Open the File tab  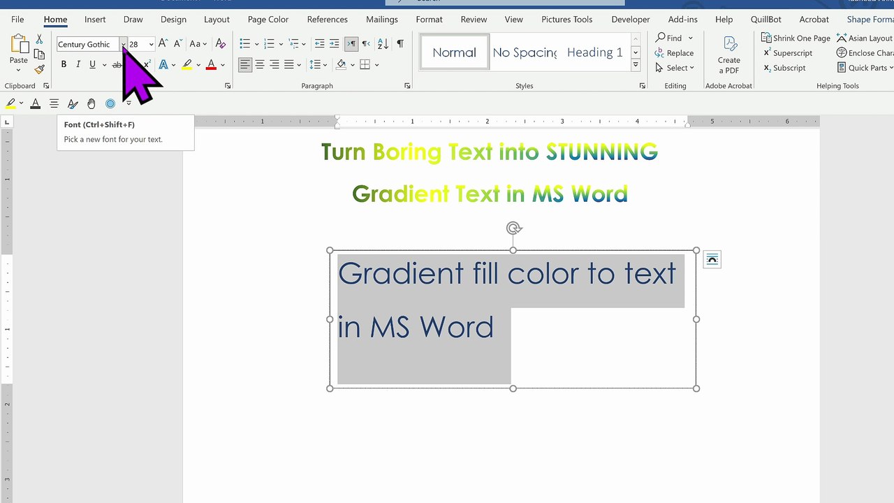coord(17,20)
